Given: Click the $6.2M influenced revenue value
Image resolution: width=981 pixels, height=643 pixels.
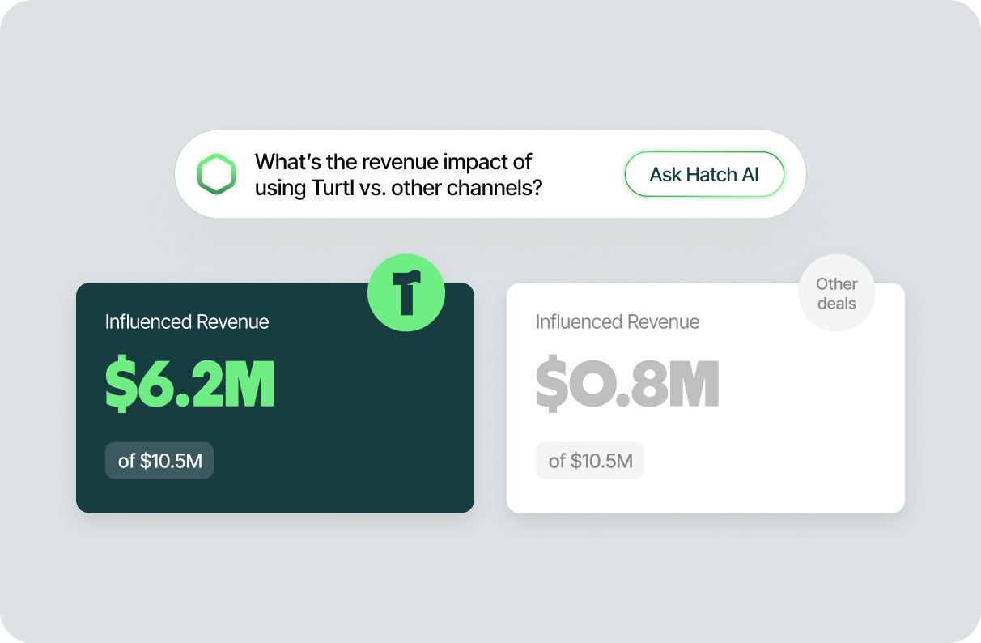Looking at the screenshot, I should 190,384.
